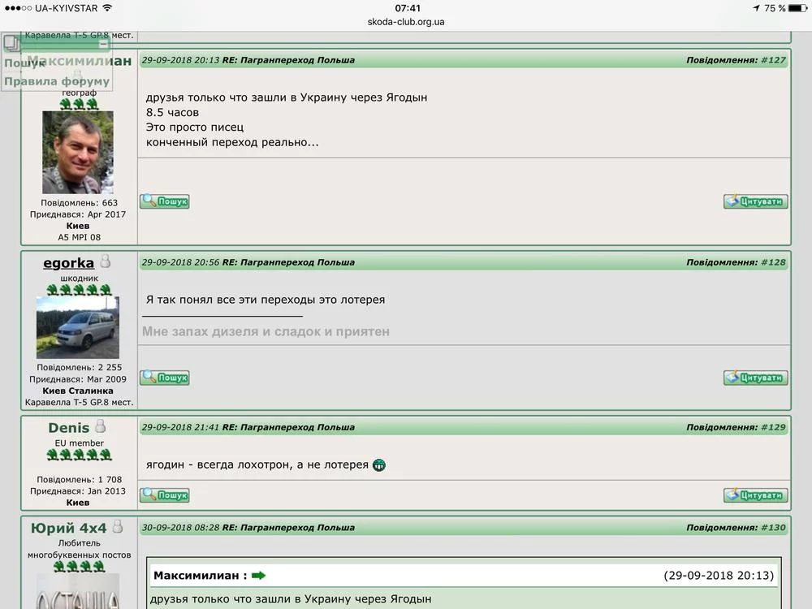Click the Пошук button under post #127
Image resolution: width=812 pixels, height=609 pixels.
(x=165, y=201)
